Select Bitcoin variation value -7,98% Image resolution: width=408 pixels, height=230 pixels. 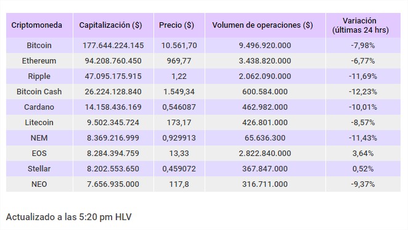tap(363, 46)
